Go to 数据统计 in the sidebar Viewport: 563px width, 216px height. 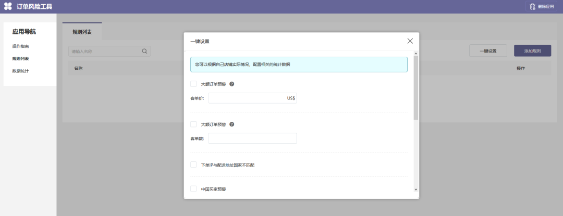(21, 71)
